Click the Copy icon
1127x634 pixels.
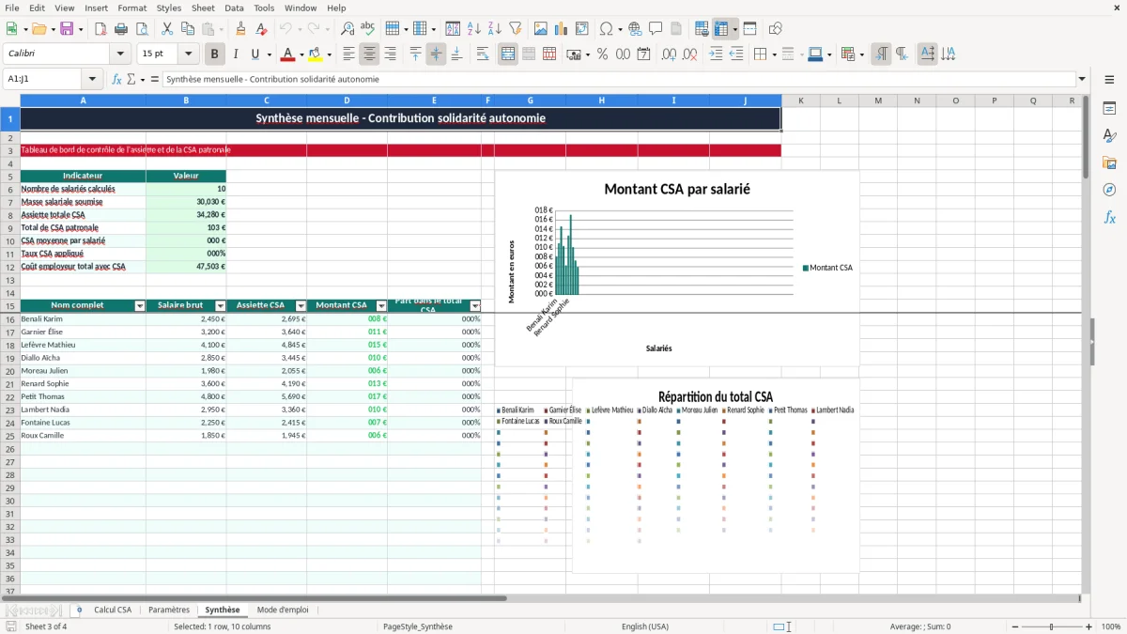click(x=187, y=29)
